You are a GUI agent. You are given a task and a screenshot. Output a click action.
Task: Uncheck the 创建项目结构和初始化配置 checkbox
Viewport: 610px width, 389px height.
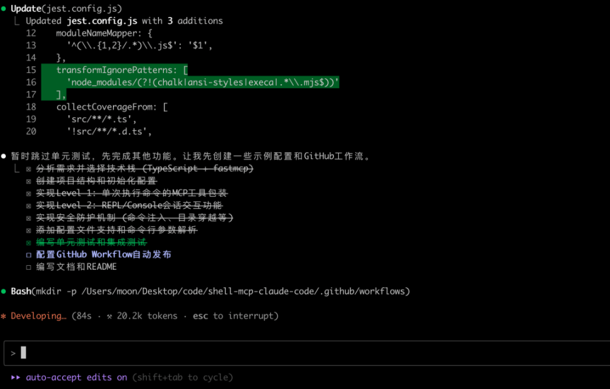point(29,181)
